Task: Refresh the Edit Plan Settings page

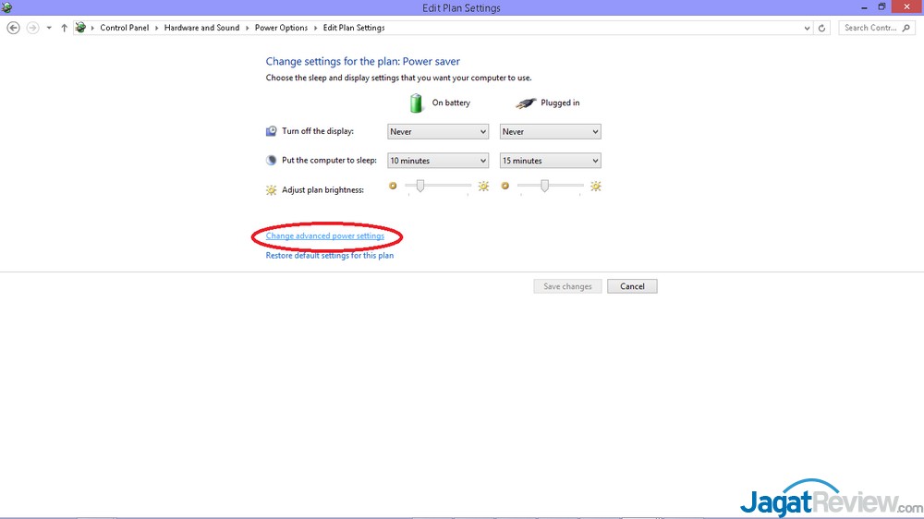Action: [x=822, y=28]
